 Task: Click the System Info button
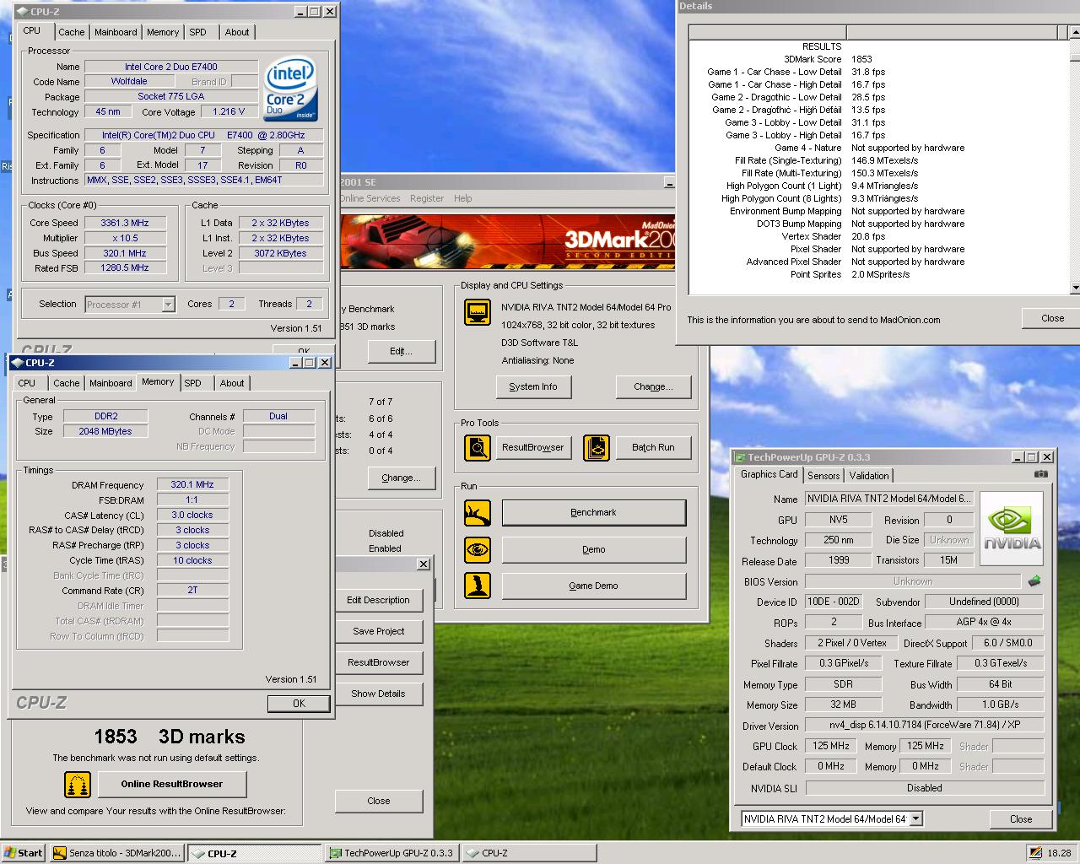click(533, 386)
